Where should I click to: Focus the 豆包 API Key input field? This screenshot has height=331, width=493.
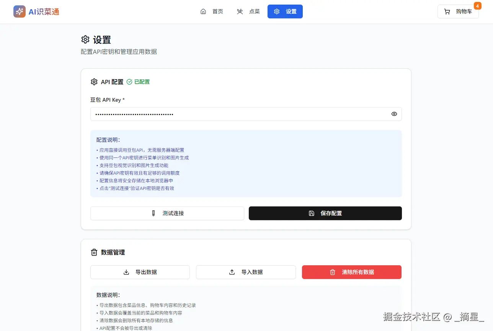[246, 114]
